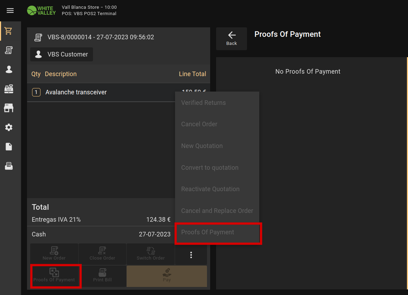Open the store sidebar icon
This screenshot has height=295, width=408.
pos(9,108)
